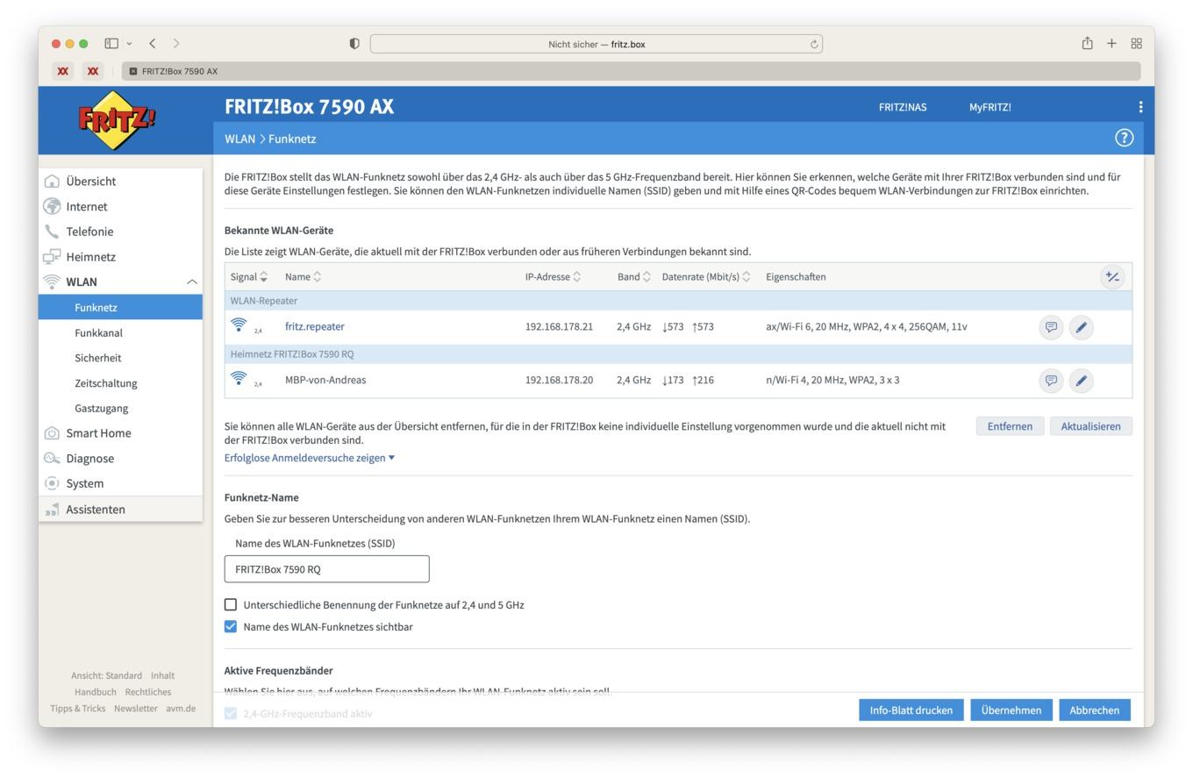Open comment icon for MBP-von-Andreas row
Image resolution: width=1193 pixels, height=778 pixels.
(1051, 381)
